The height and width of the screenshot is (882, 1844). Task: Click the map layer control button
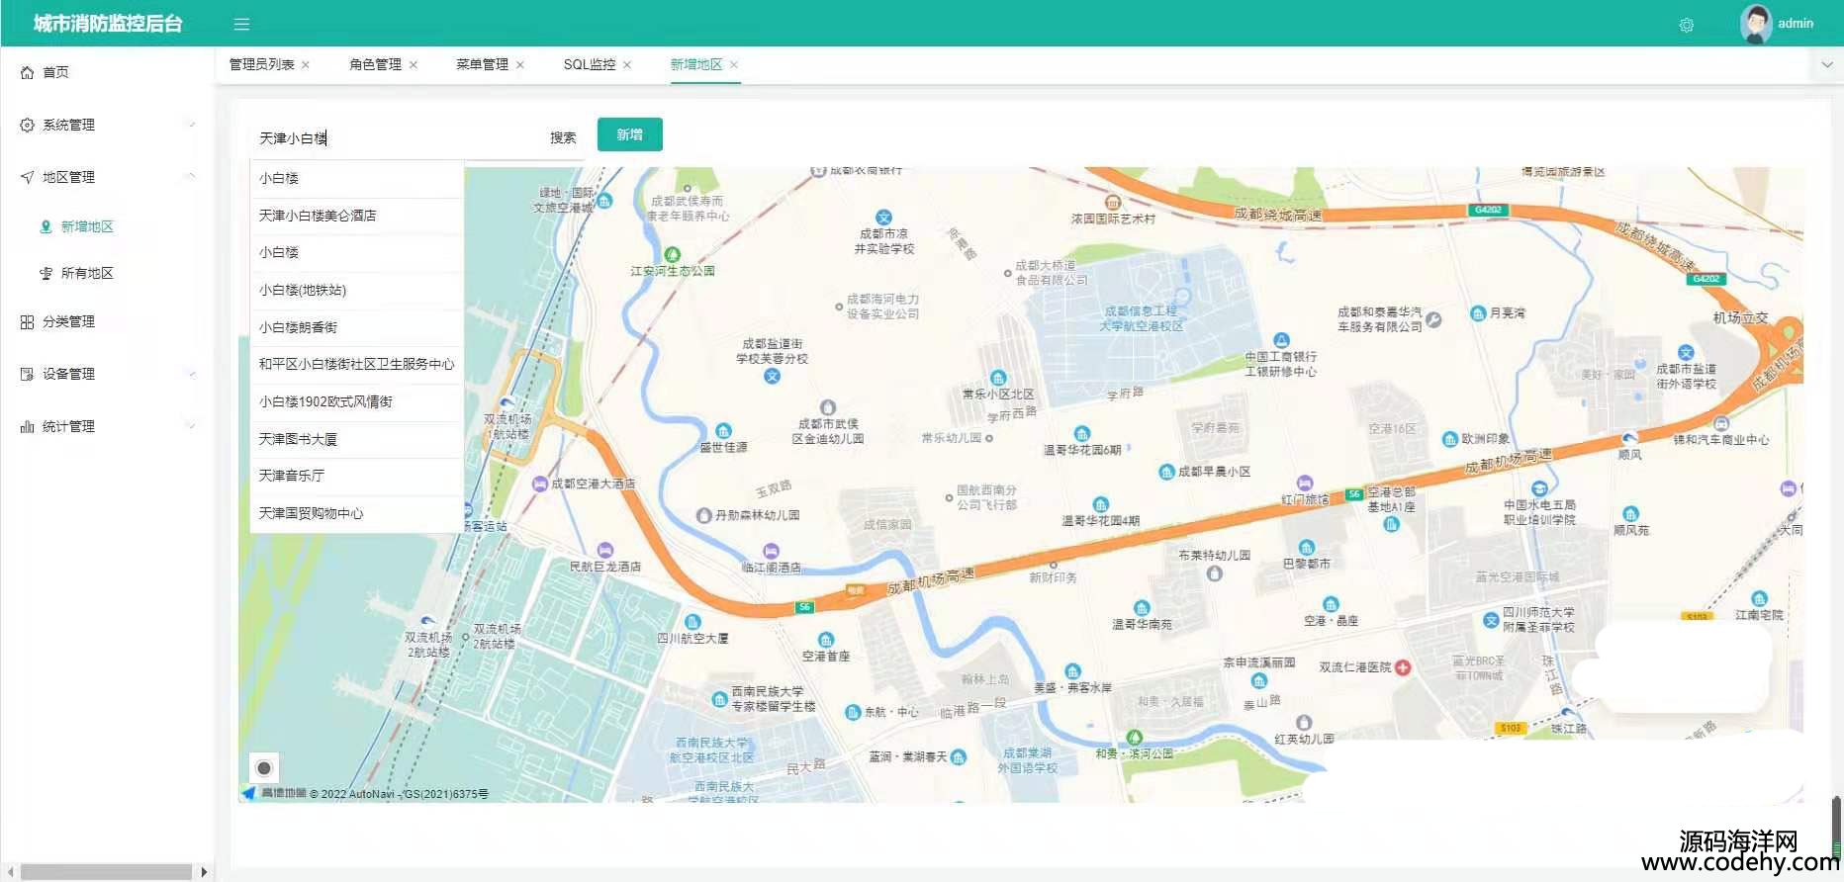pos(264,768)
